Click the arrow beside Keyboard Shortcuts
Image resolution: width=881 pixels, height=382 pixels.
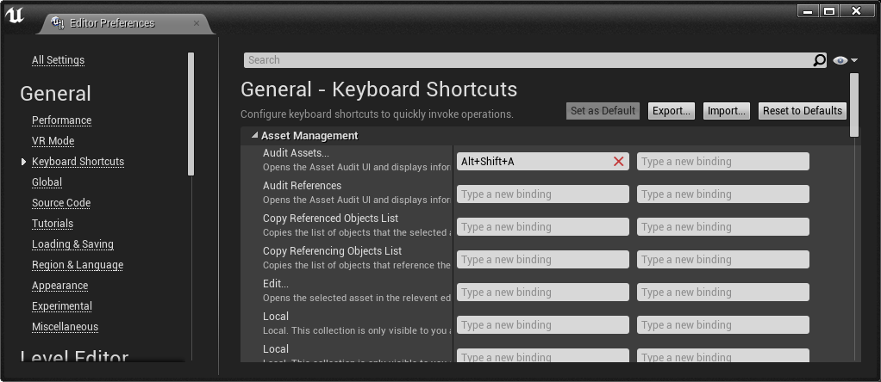tap(24, 162)
